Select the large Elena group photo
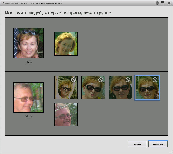 28,43
